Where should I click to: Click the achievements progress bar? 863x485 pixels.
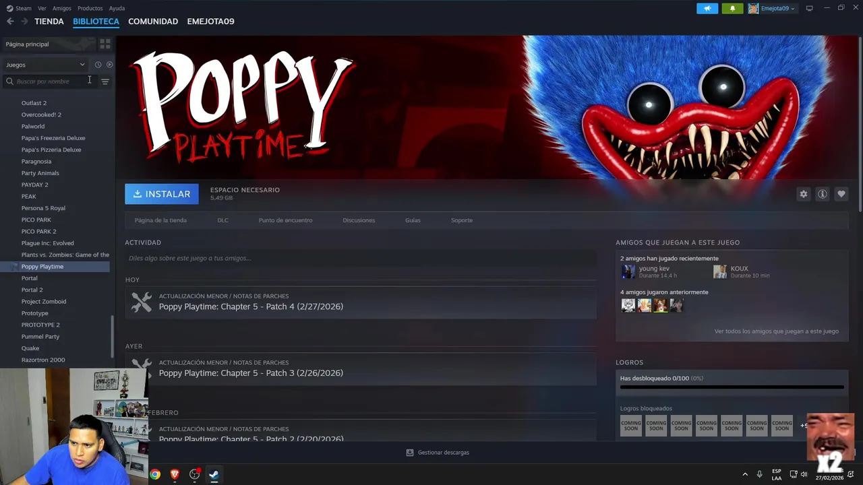(732, 387)
